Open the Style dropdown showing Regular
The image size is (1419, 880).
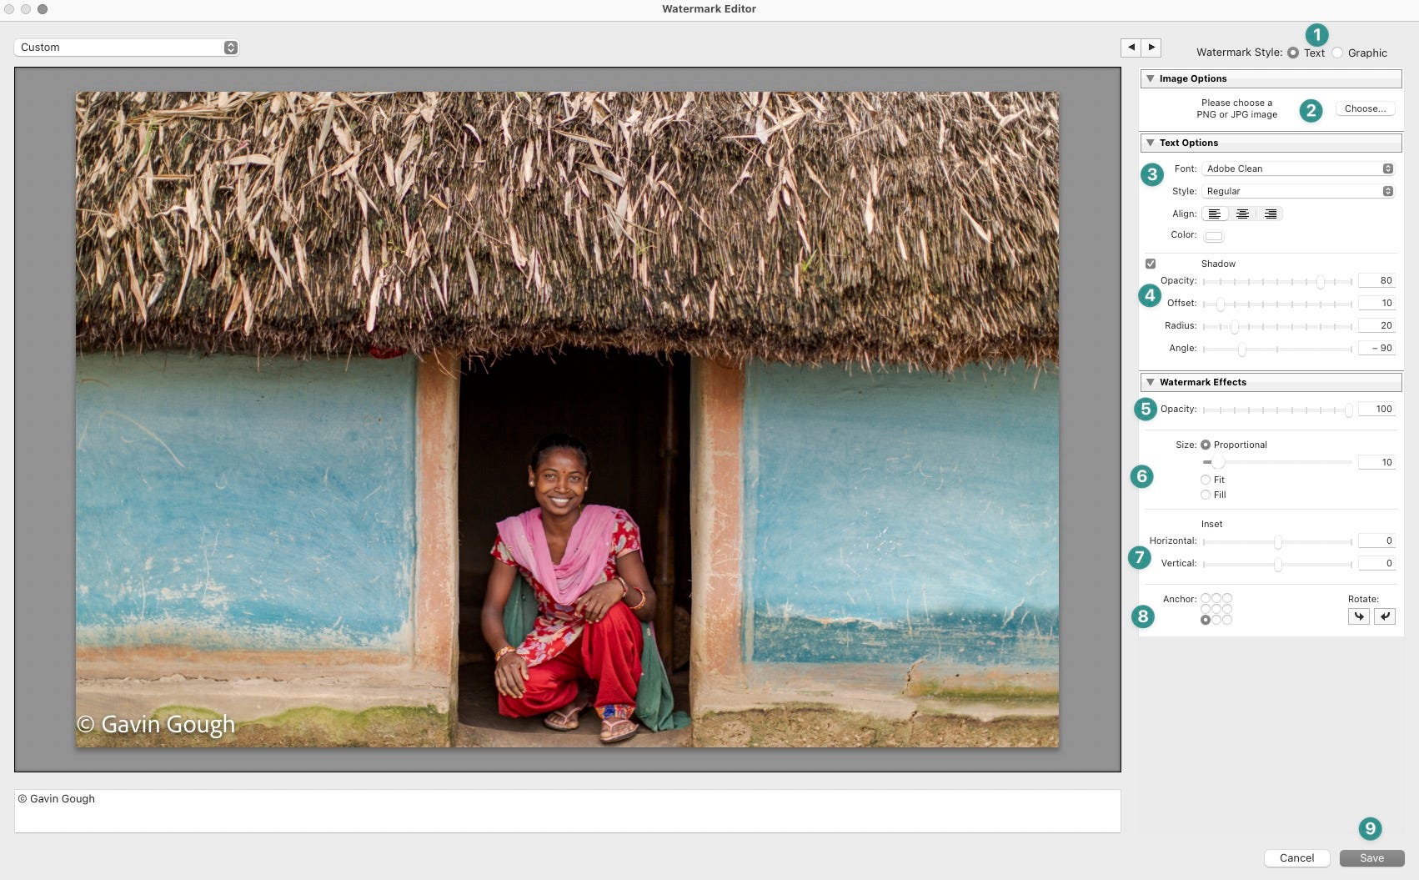(1298, 191)
